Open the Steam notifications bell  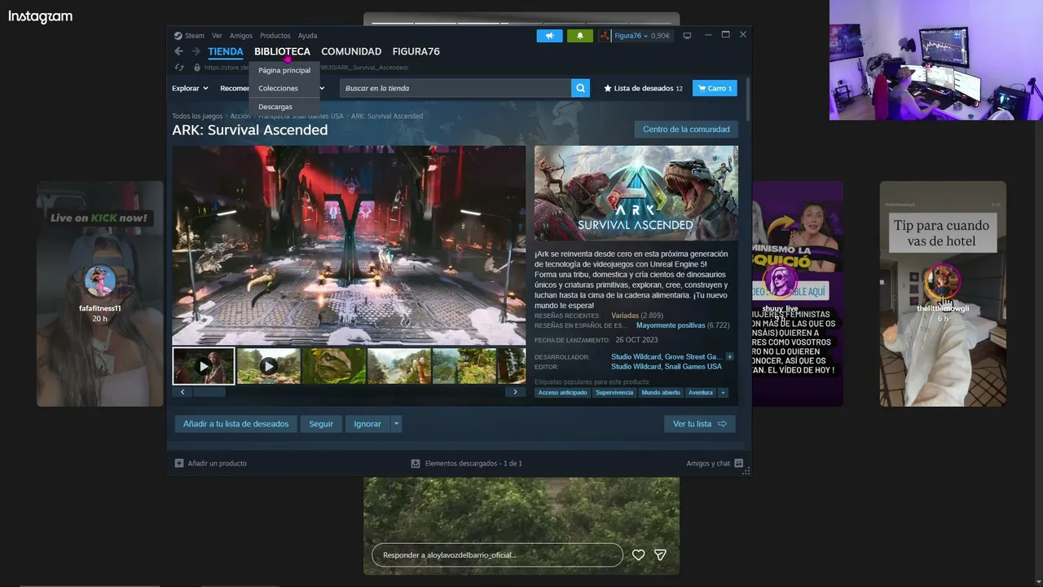point(580,36)
